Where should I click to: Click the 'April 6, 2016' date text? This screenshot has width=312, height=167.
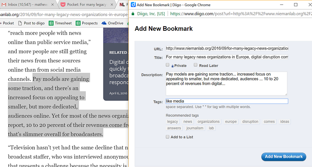(118, 93)
